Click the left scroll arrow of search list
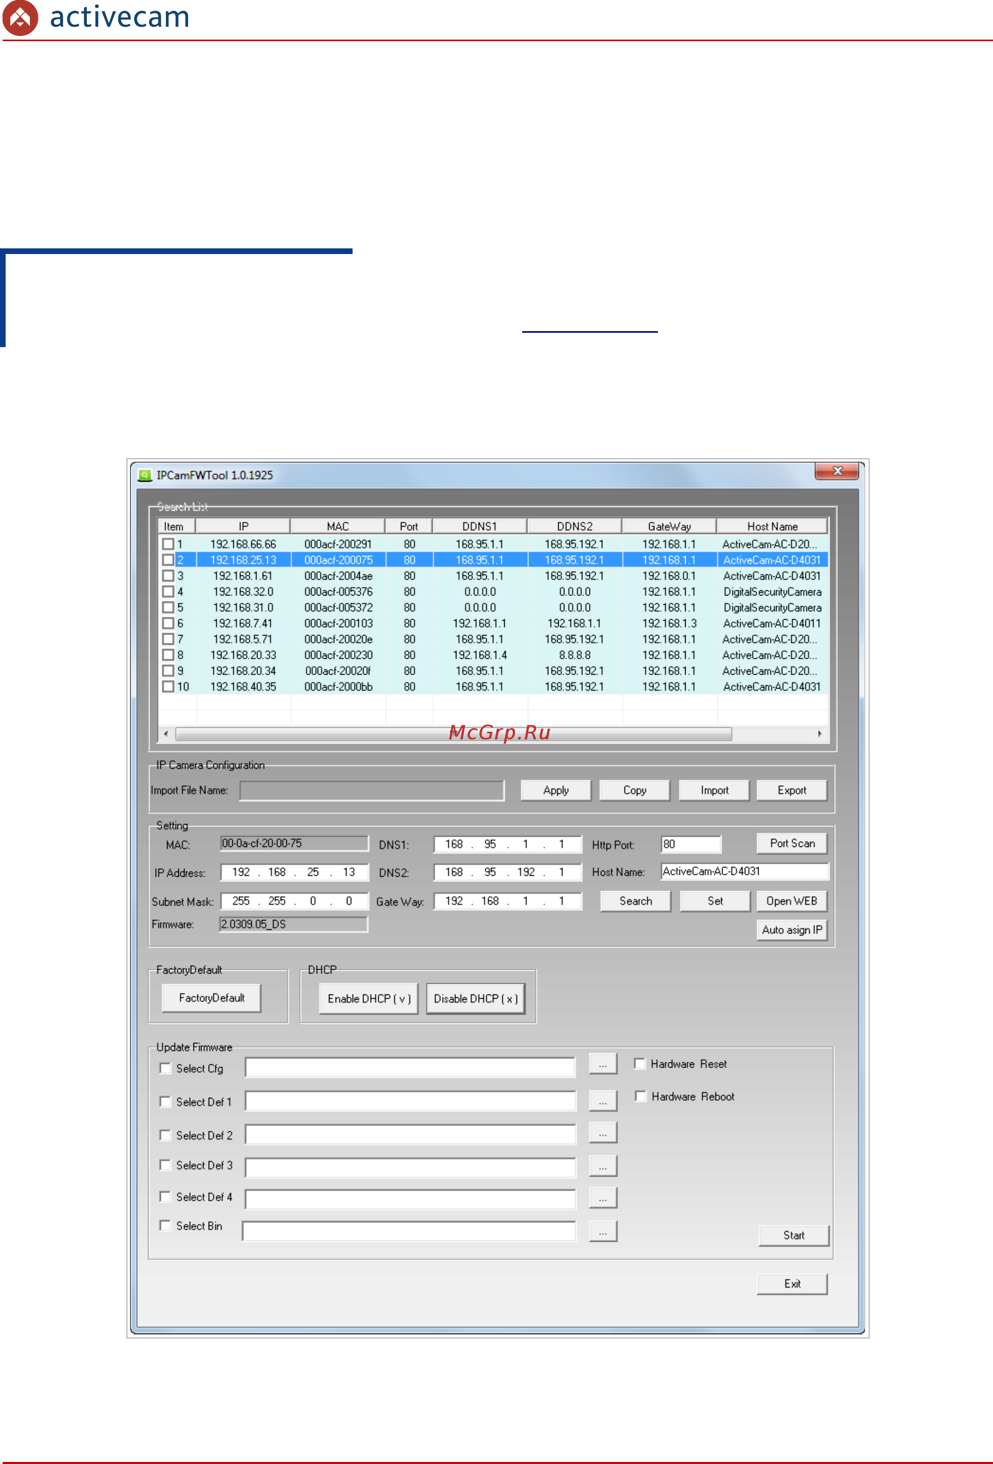 tap(165, 734)
